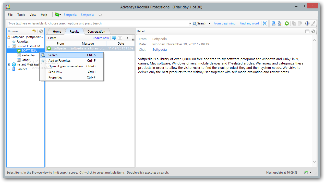Click Detail panel scrollbar up arrow
Image resolution: width=325 pixels, height=183 pixels.
coord(314,40)
